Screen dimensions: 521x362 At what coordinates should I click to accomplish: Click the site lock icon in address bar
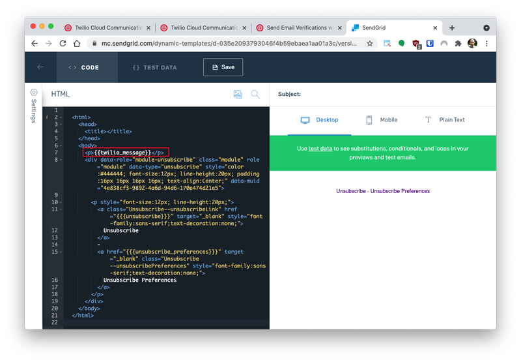94,44
